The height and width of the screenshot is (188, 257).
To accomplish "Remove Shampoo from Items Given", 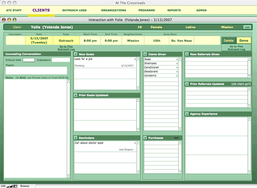I will pos(177,64).
